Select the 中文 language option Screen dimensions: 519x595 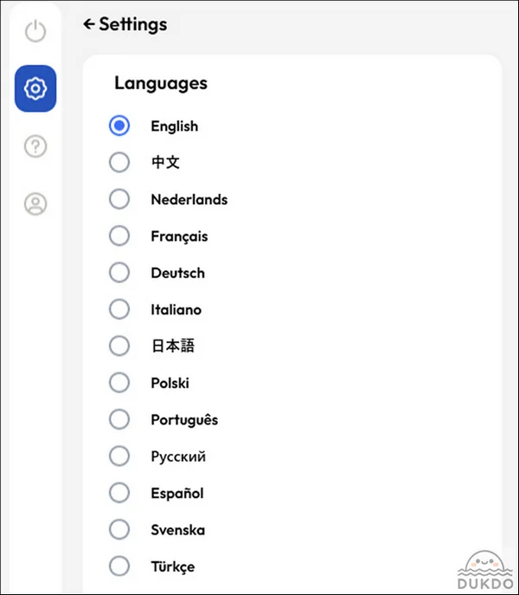tap(119, 162)
